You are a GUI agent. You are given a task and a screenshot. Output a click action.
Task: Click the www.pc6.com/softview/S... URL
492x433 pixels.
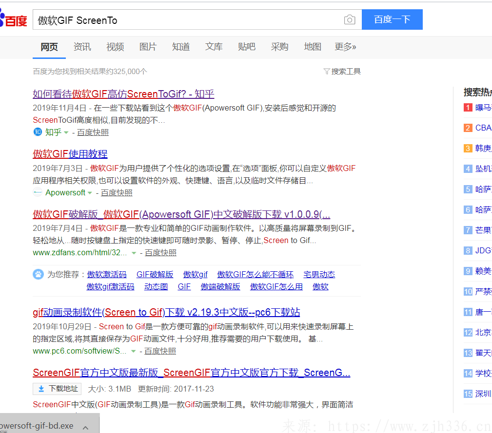(x=79, y=351)
